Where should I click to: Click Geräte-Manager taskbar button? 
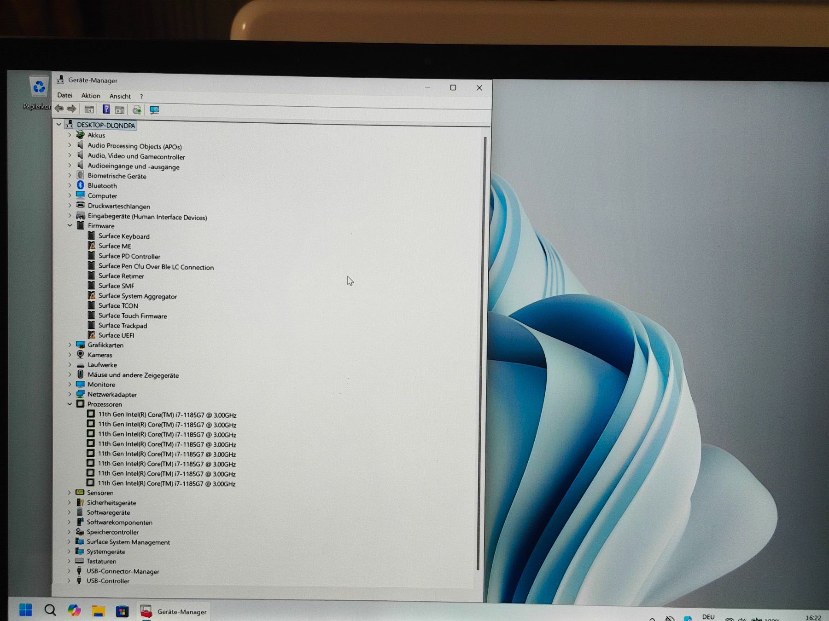[x=174, y=612]
